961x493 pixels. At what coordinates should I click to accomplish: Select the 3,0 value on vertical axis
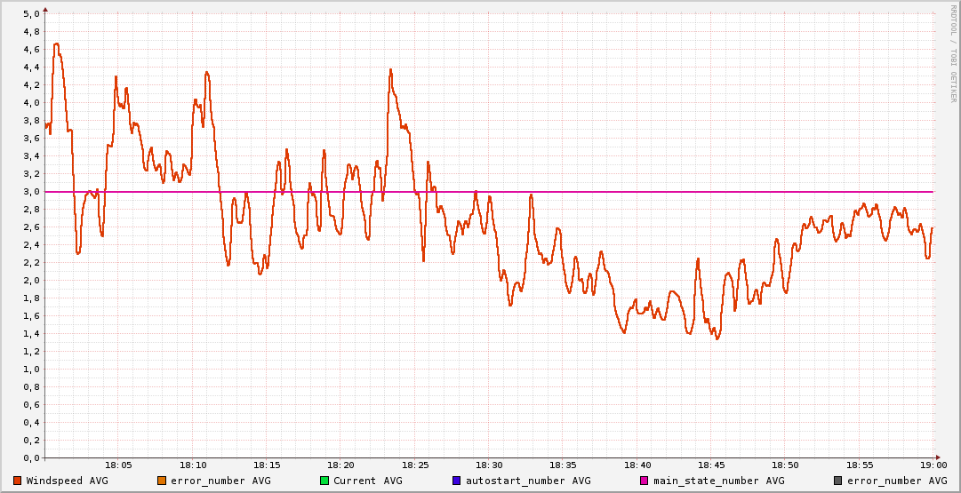[31, 192]
